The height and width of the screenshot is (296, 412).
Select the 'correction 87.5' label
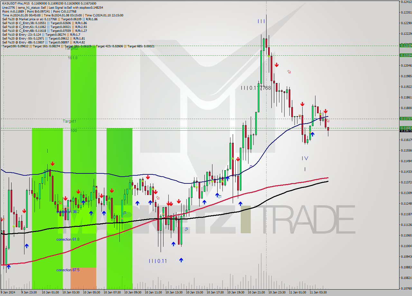point(68,270)
